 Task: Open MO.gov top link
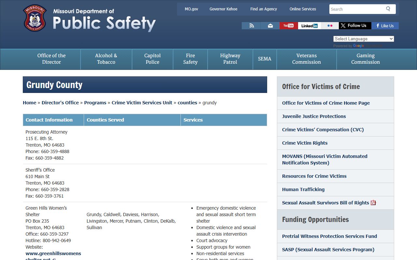191,9
